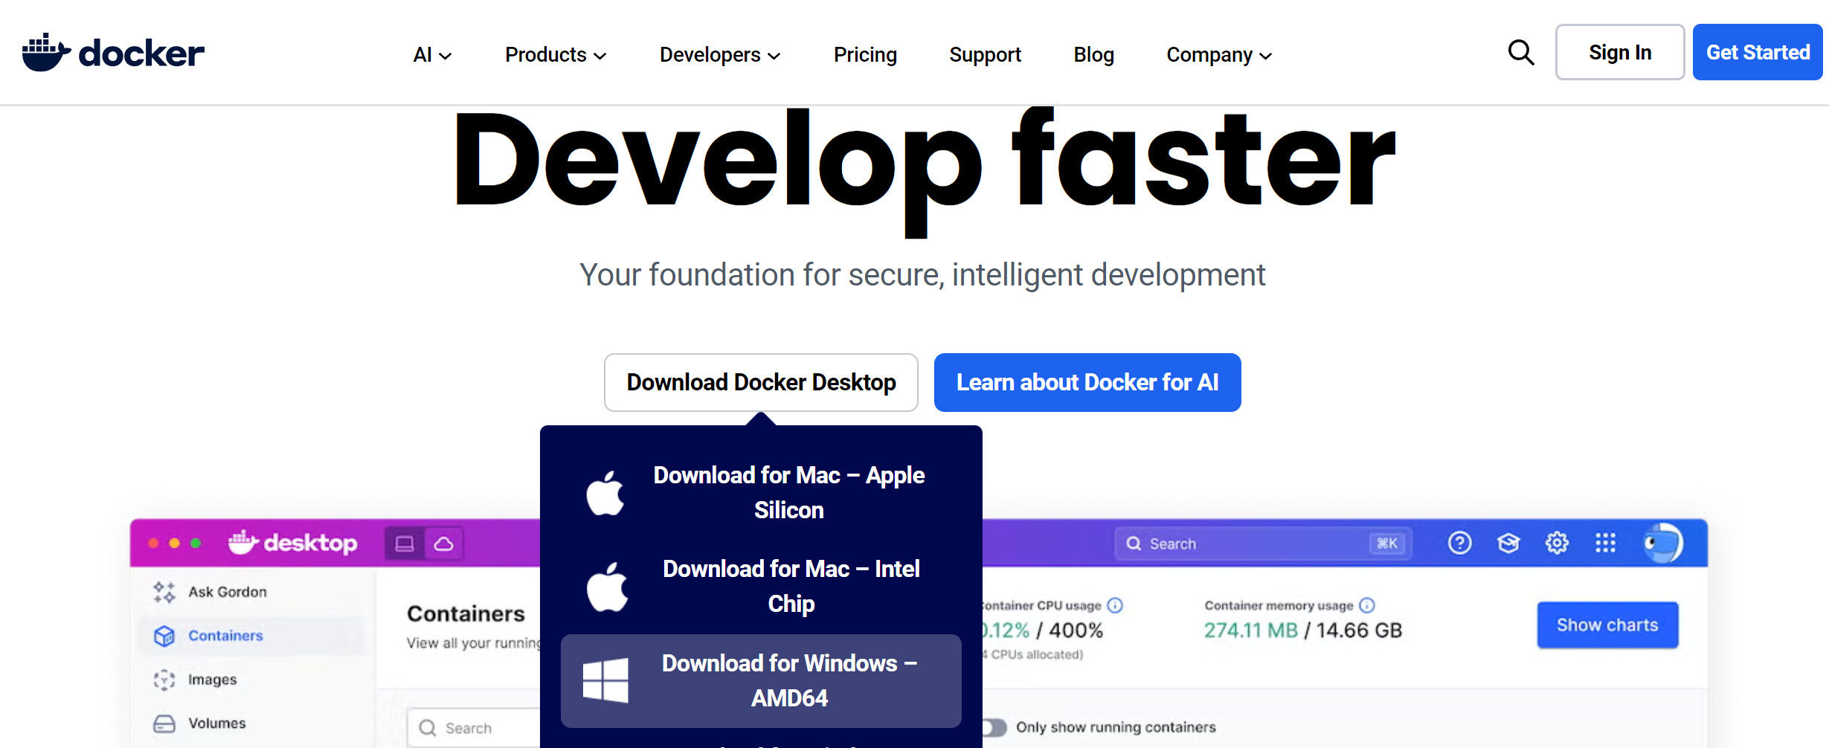Expand the Developers dropdown
This screenshot has height=748, width=1829.
720,55
